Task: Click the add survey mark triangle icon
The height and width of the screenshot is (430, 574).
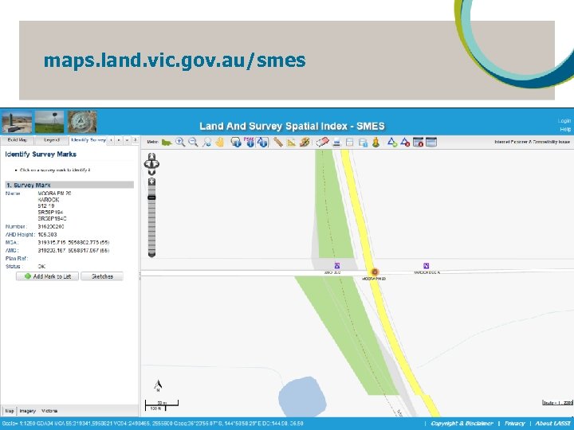Action: point(392,142)
